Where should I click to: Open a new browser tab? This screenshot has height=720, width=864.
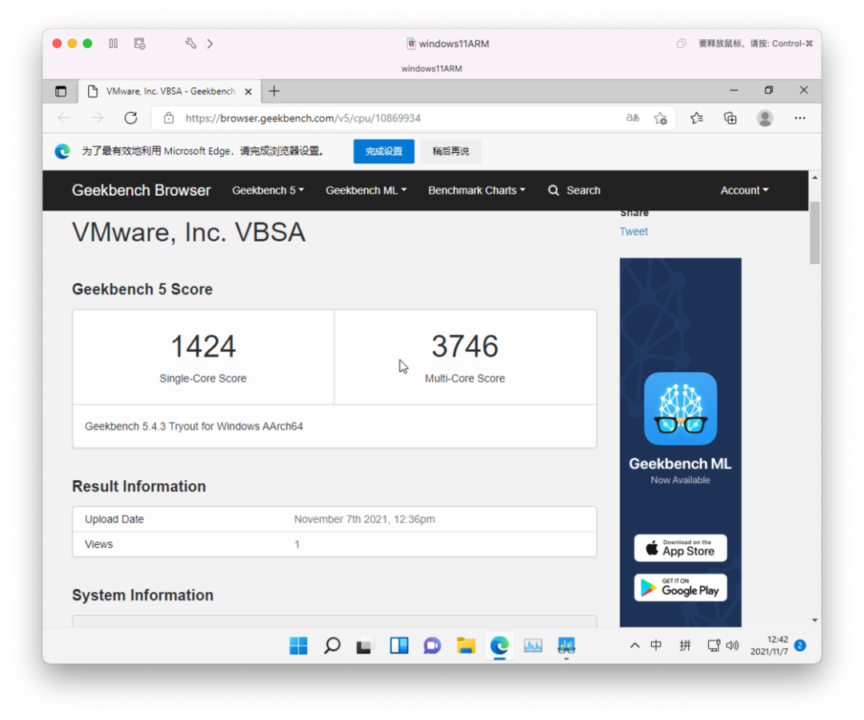tap(274, 91)
